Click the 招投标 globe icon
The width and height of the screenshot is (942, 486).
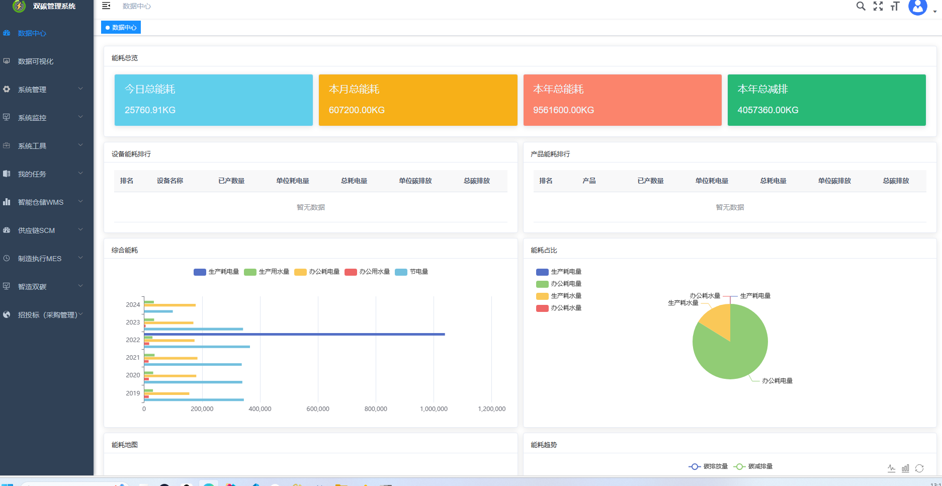coord(7,315)
